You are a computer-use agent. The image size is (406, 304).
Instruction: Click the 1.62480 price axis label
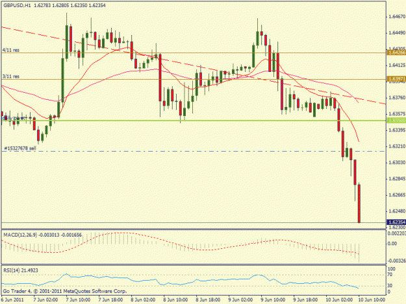click(397, 211)
